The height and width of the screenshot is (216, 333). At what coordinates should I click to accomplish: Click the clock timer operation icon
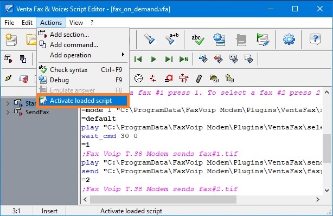tap(138, 78)
